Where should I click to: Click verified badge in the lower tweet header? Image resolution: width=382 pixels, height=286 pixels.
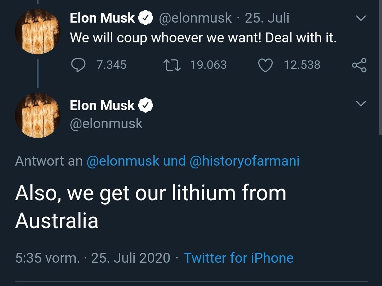pyautogui.click(x=146, y=105)
